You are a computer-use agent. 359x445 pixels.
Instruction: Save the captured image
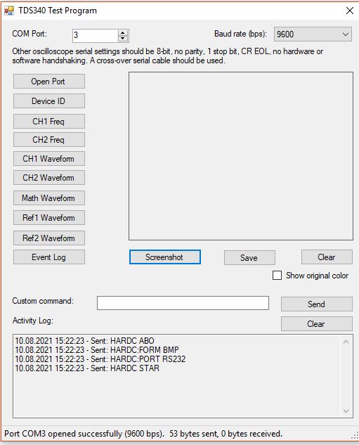[x=249, y=258]
